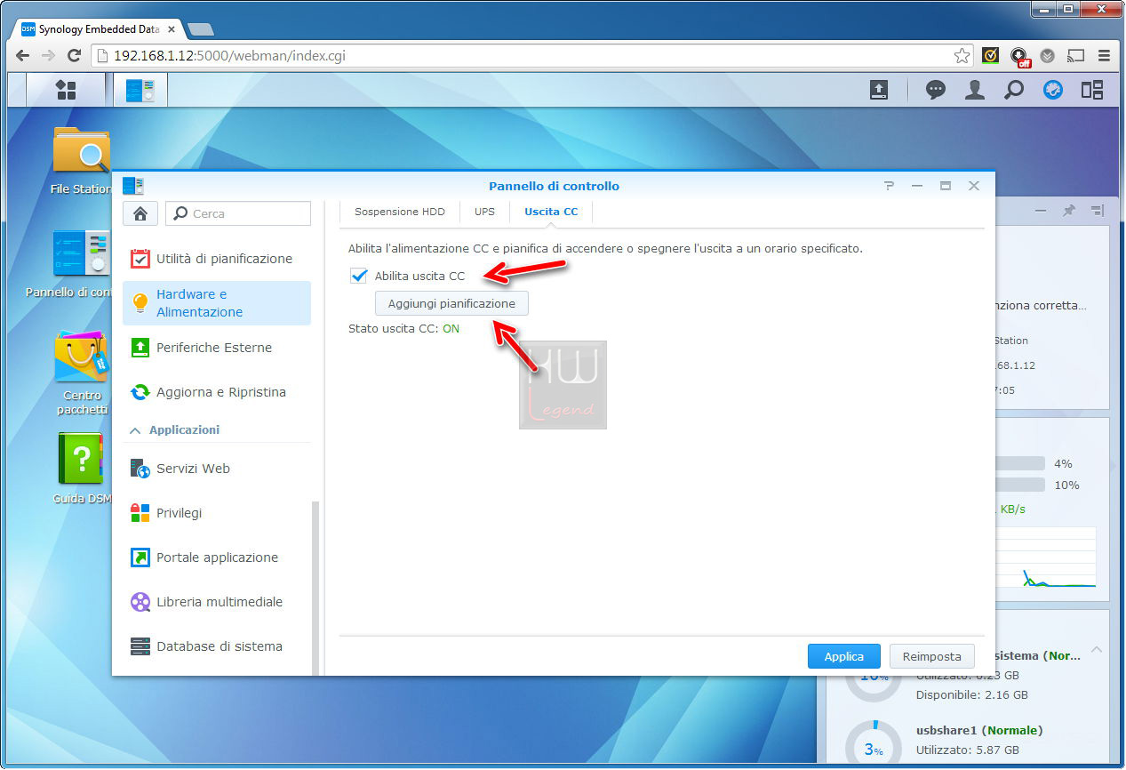
Task: Switch to the Sospensione HDD tab
Action: pos(400,212)
